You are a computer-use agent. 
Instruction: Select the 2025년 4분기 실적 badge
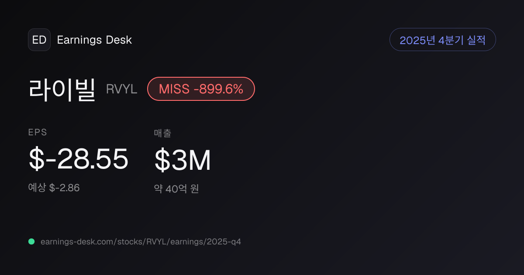[442, 40]
